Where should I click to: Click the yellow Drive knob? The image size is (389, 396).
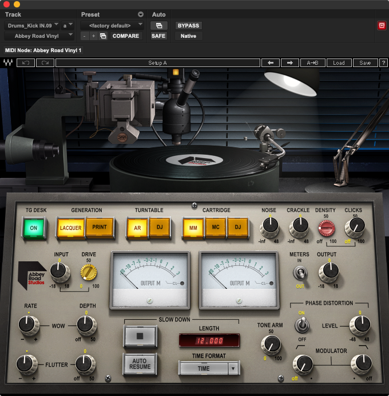89,272
